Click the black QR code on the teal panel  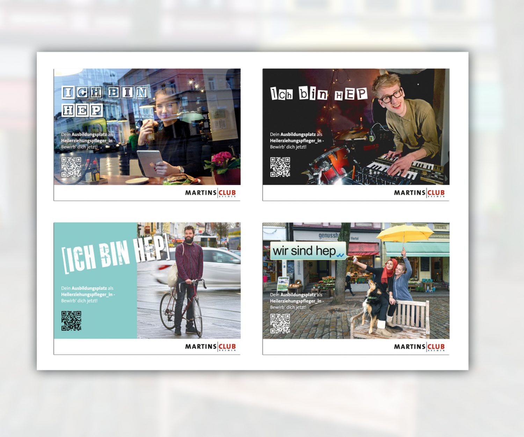tap(71, 321)
